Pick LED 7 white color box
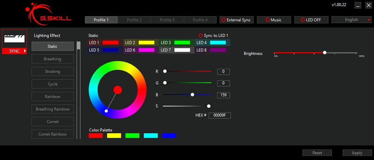This screenshot has height=160, width=374. (x=182, y=50)
